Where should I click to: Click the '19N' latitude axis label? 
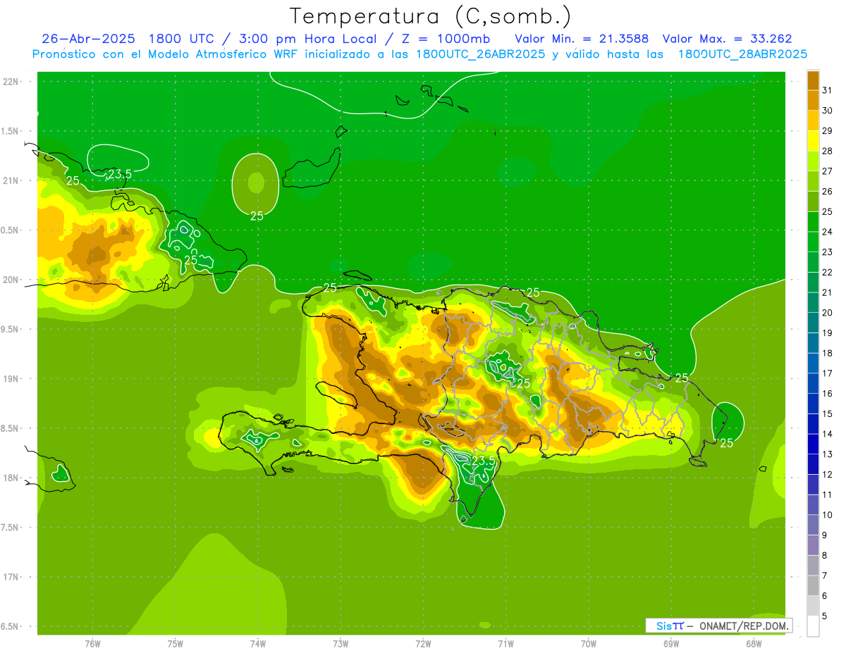click(12, 379)
